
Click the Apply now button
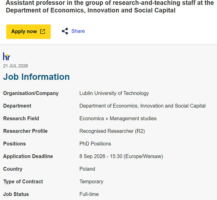click(28, 31)
